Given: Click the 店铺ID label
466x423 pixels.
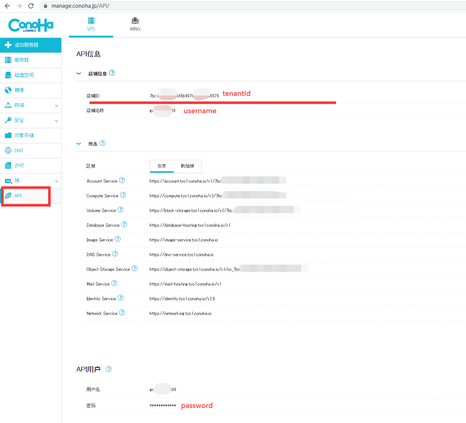Looking at the screenshot, I should (93, 96).
